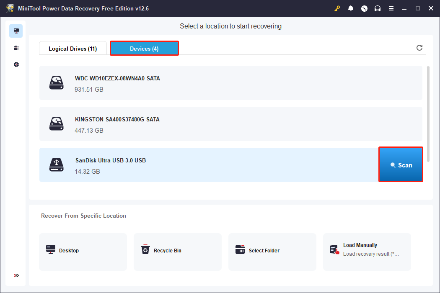
Task: Check notifications via the bell icon
Action: 351,8
